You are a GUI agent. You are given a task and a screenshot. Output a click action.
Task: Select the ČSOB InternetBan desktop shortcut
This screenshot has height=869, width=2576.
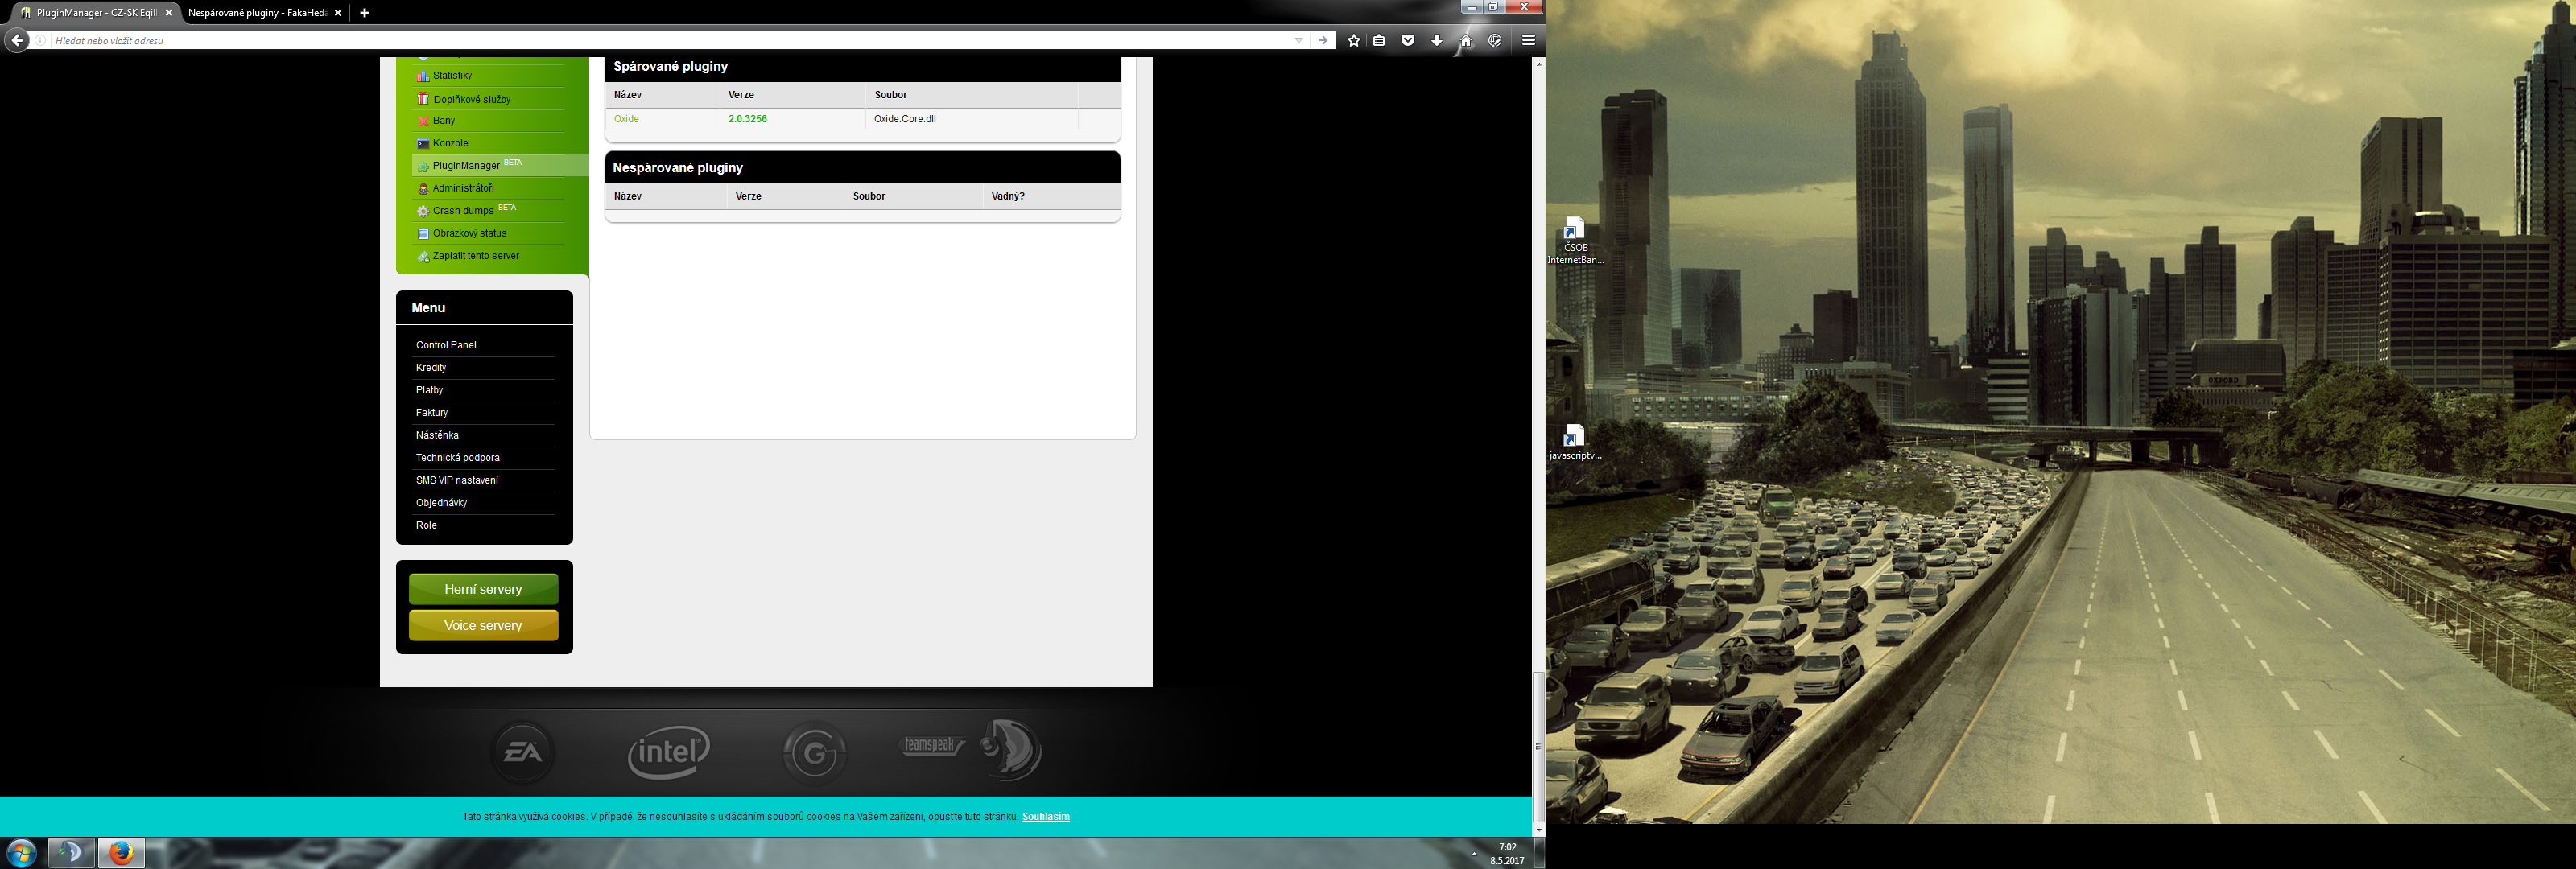1575,240
